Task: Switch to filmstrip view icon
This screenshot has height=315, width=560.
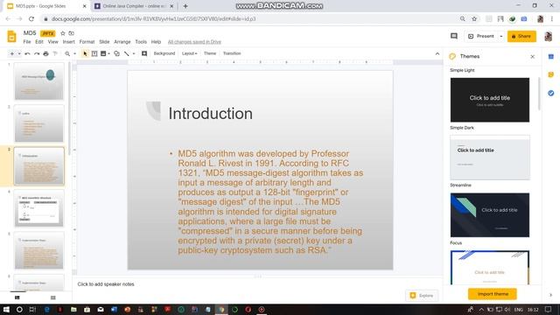Action: point(17,297)
